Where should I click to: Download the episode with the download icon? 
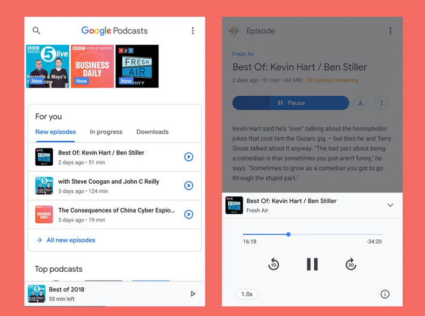coord(360,103)
